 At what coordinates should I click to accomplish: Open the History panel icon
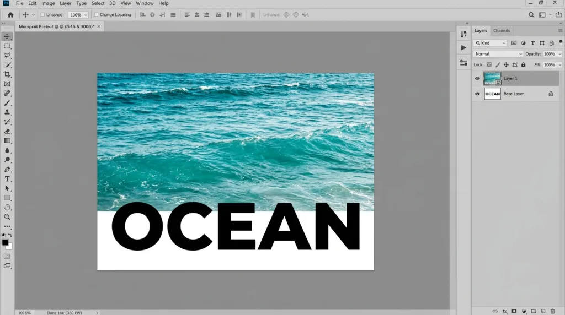(x=463, y=34)
